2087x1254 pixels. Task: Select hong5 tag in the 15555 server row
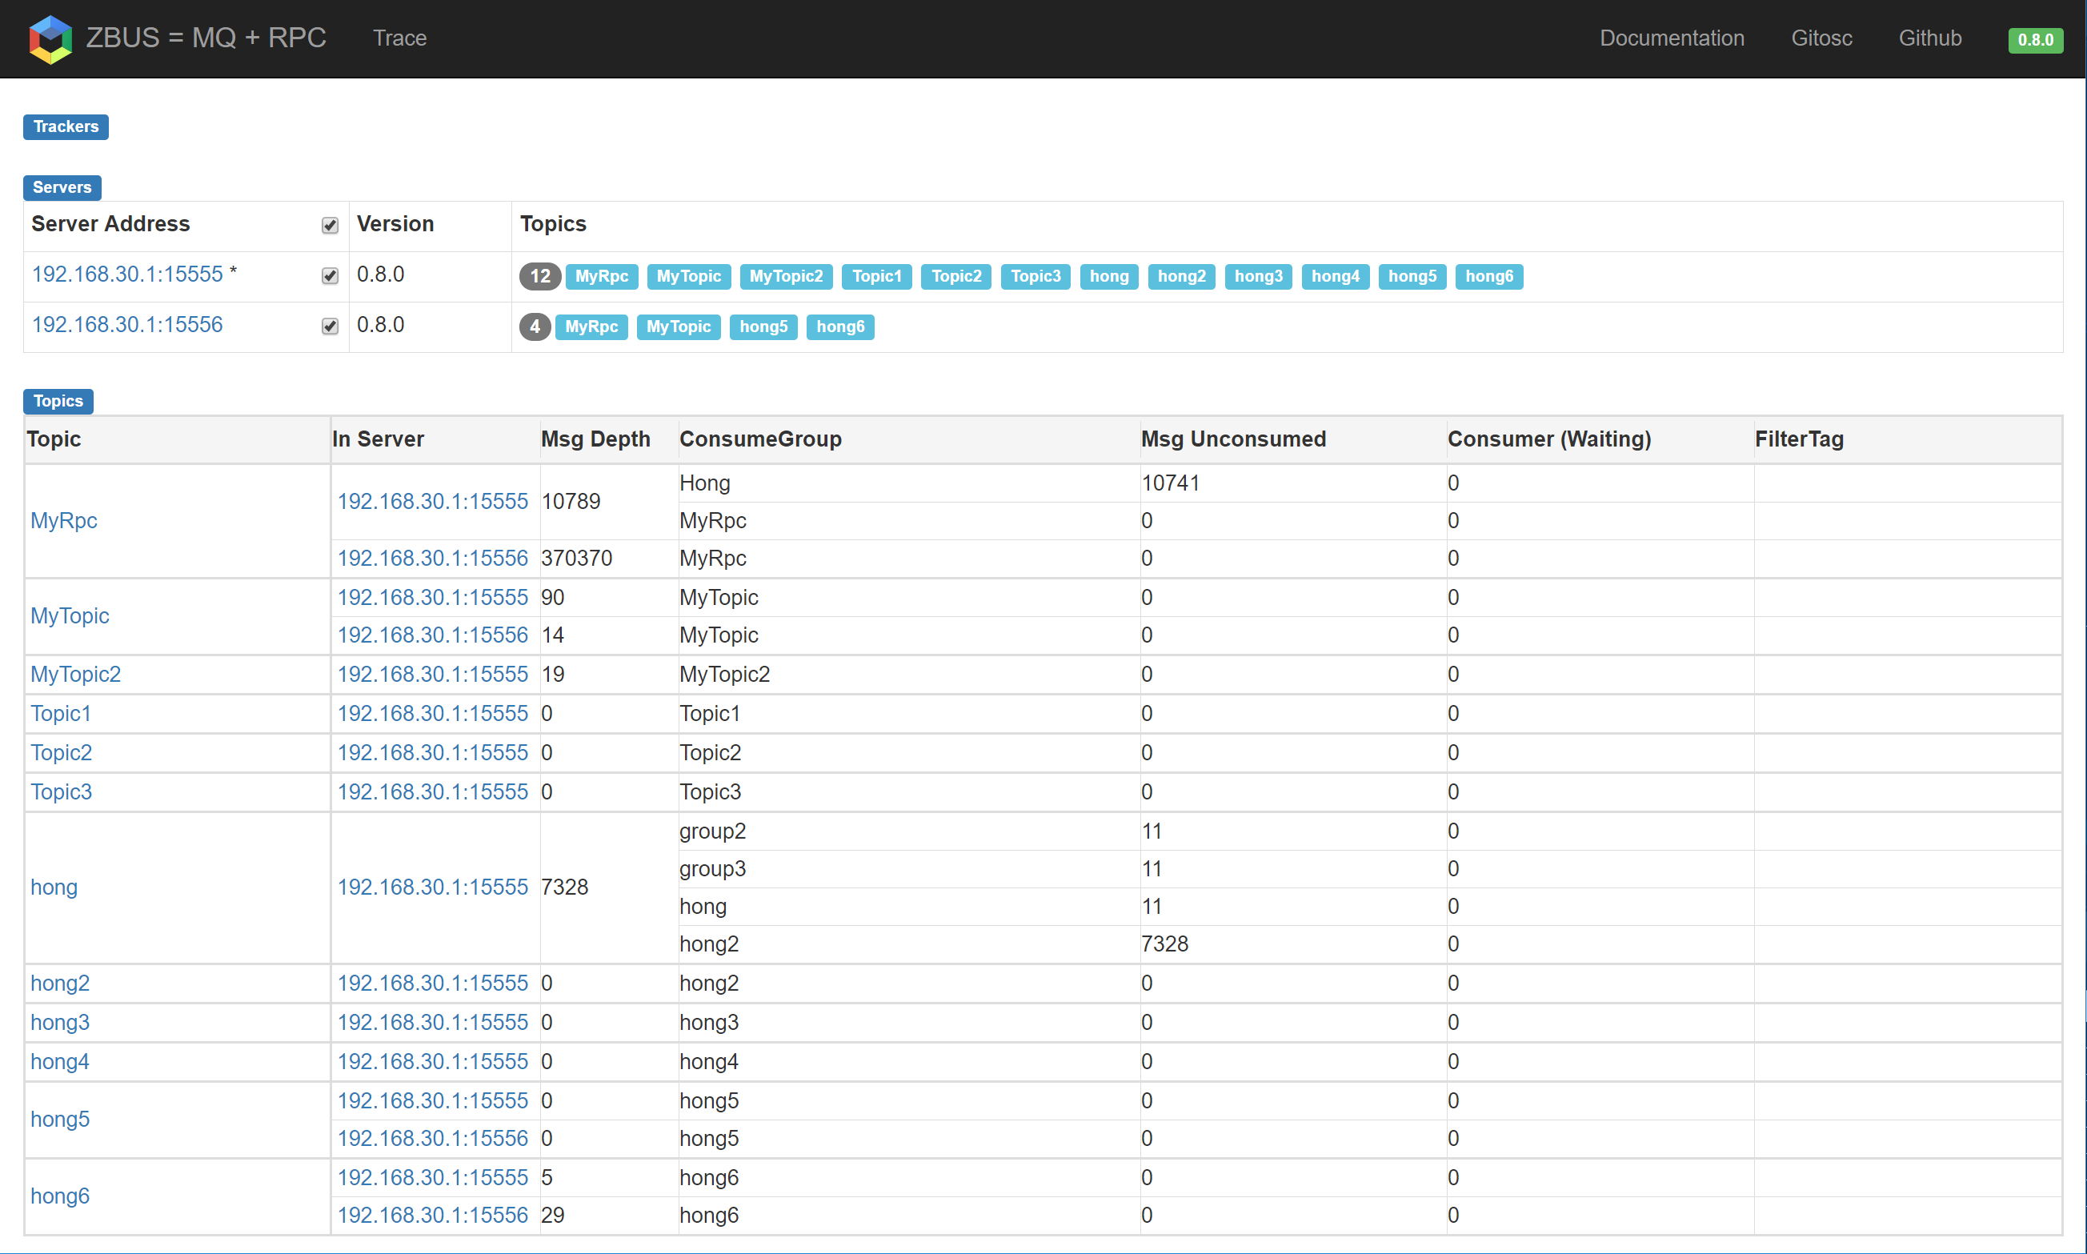point(1412,276)
